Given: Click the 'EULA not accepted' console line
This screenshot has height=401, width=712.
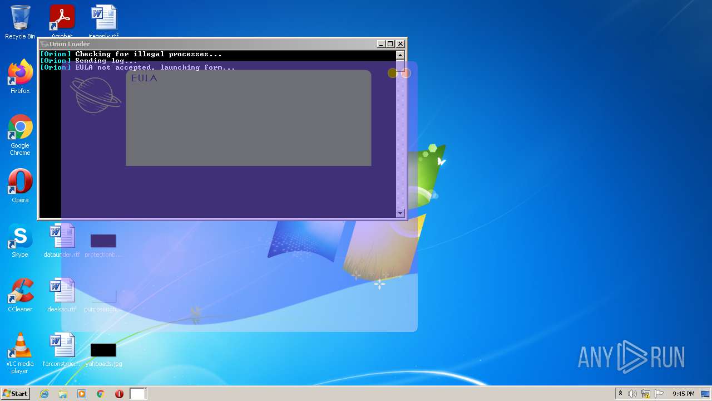Looking at the screenshot, I should [x=138, y=67].
